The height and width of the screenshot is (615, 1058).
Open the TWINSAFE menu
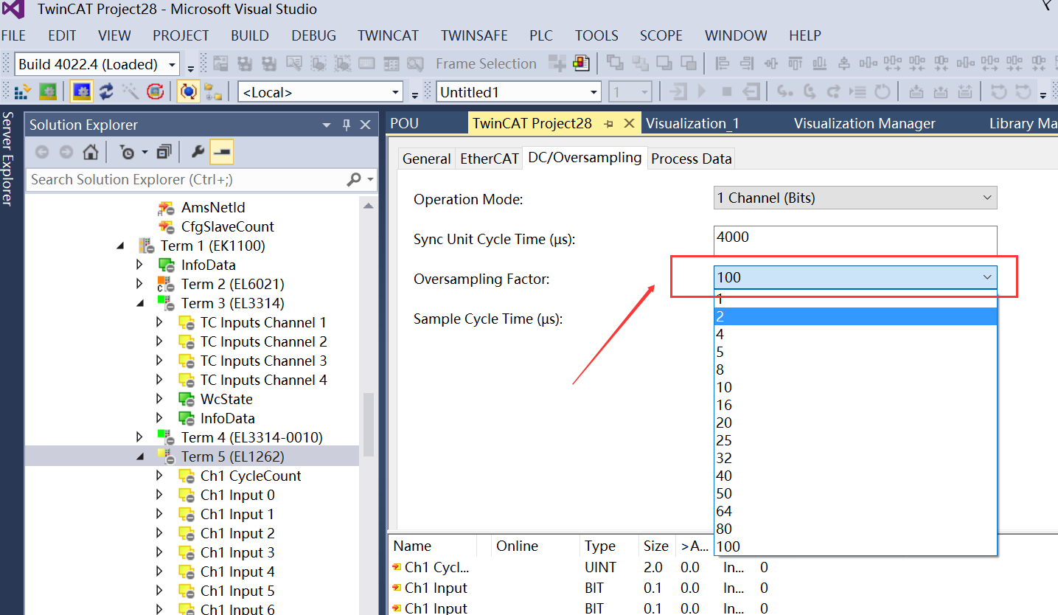473,35
